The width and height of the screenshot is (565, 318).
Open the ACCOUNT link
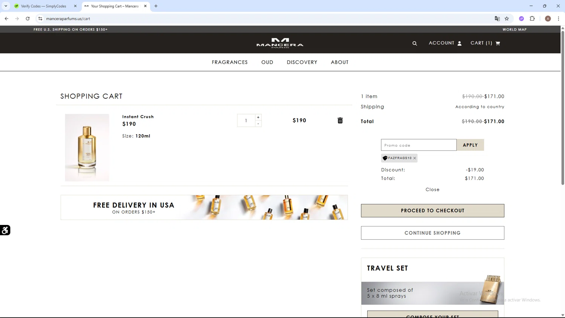445,43
